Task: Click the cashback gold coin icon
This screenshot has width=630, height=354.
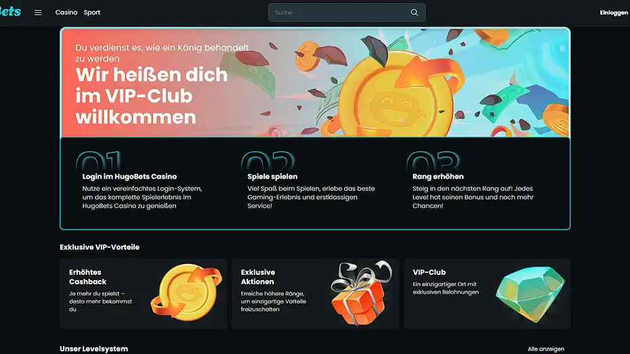Action: click(x=186, y=292)
